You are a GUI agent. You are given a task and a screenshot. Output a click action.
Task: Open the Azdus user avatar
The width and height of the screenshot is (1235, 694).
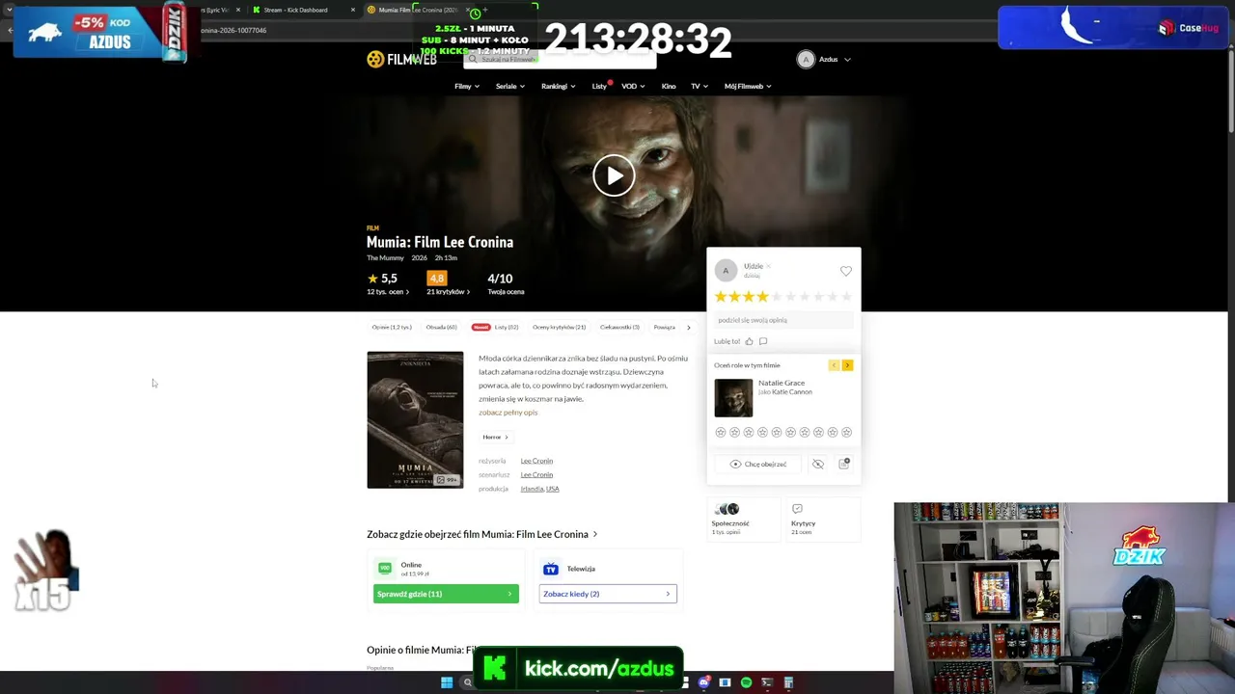coord(806,60)
